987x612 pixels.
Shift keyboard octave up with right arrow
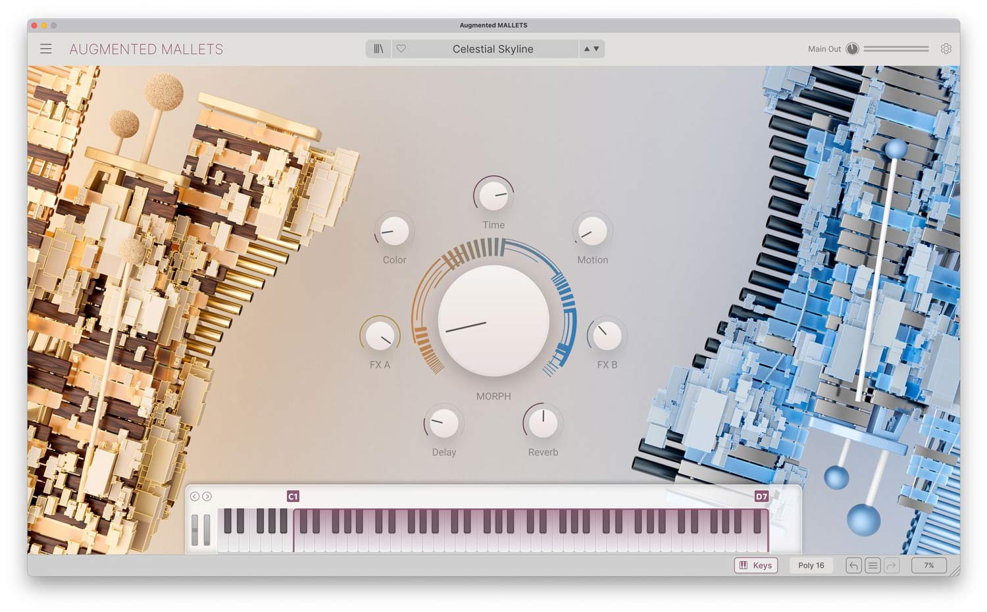pyautogui.click(x=207, y=496)
